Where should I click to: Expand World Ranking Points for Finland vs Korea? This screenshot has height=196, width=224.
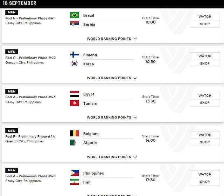pos(112,78)
